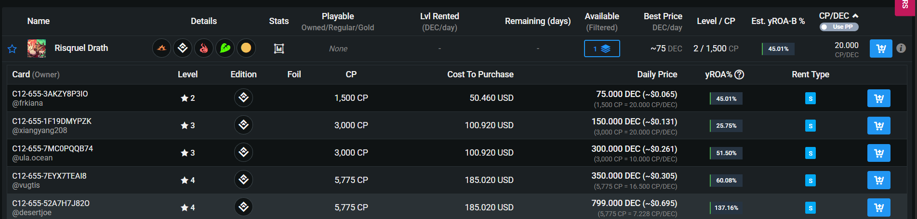Viewport: 917px width, 219px height.
Task: Click the green leaf earth element icon
Action: [x=225, y=48]
